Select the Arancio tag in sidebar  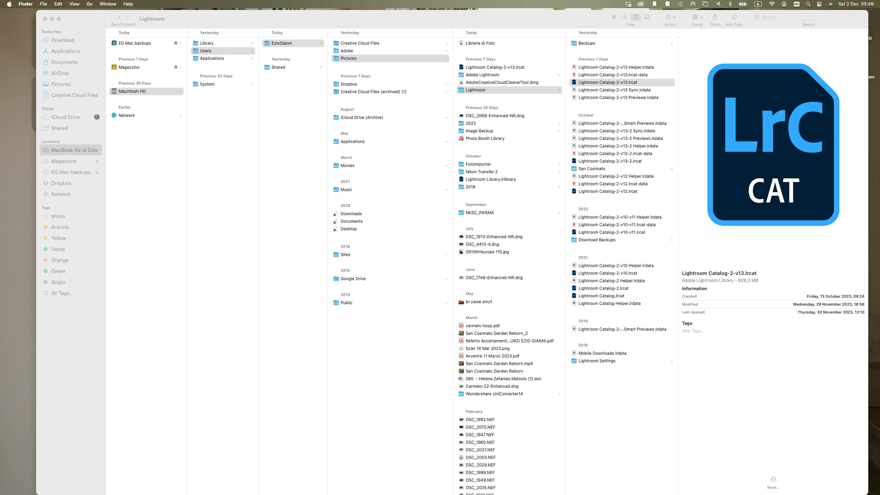(x=60, y=227)
